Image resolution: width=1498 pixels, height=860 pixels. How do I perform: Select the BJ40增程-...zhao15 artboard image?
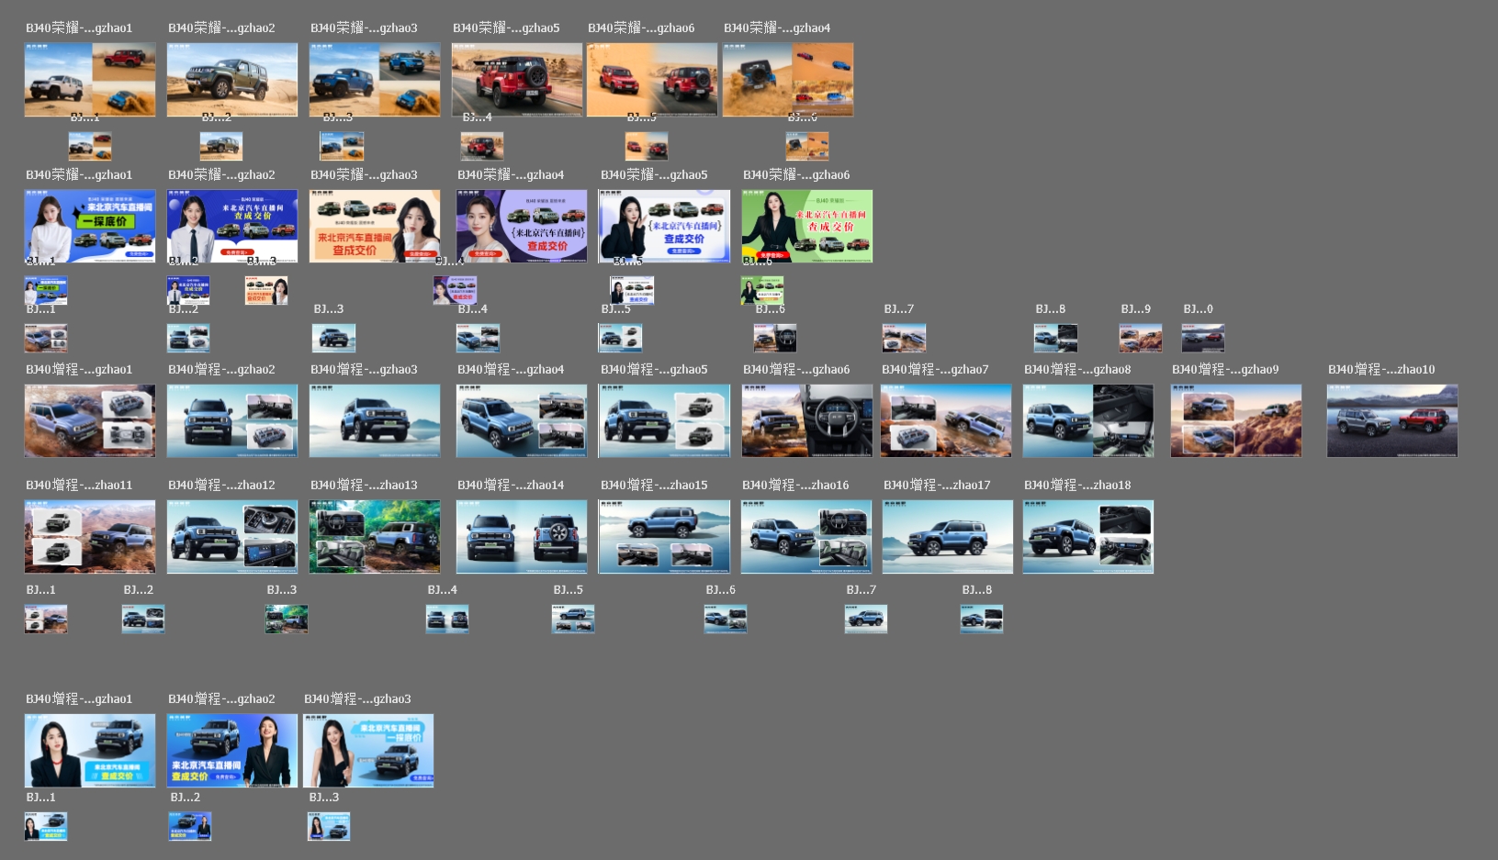tap(664, 537)
